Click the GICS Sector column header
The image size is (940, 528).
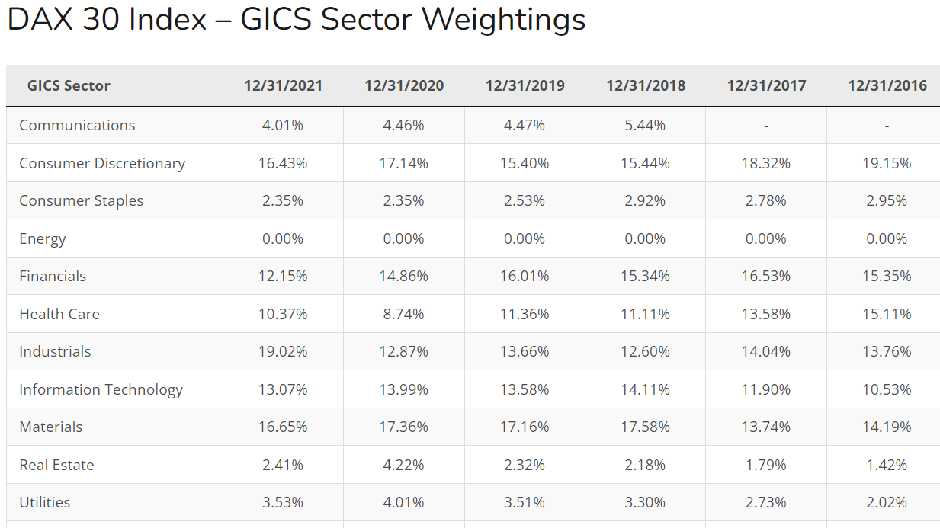[x=69, y=86]
